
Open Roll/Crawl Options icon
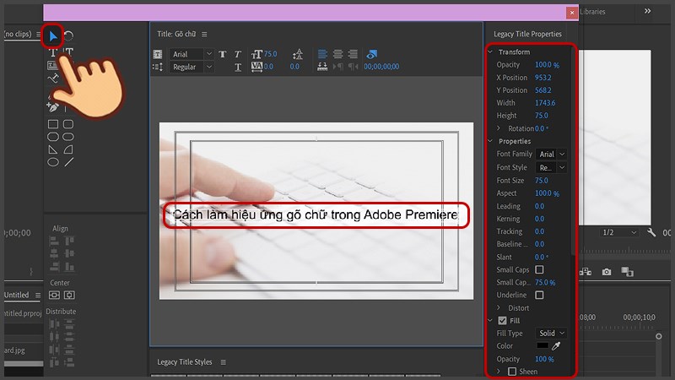tap(158, 68)
